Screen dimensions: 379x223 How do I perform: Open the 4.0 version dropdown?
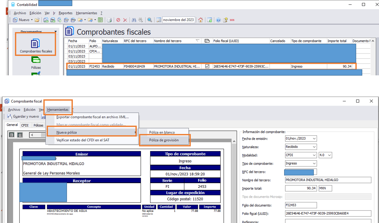[330, 155]
